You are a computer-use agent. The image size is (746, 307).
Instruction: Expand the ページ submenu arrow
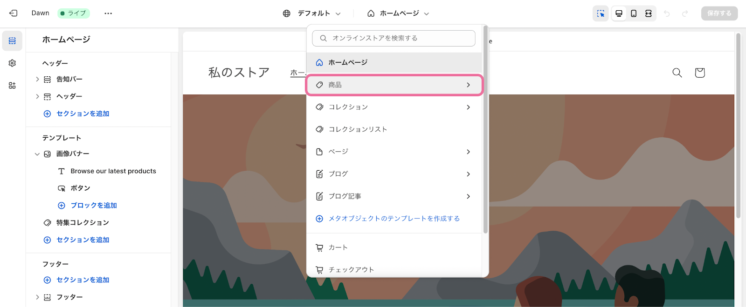468,152
